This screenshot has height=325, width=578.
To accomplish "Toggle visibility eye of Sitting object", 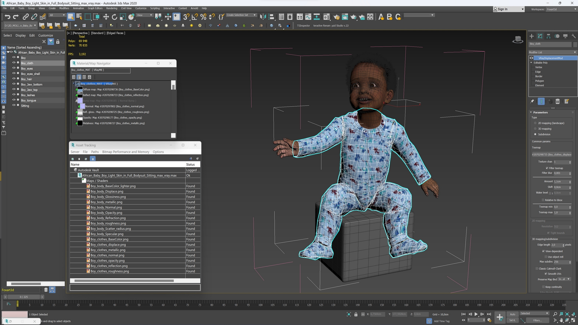I will click(x=14, y=105).
